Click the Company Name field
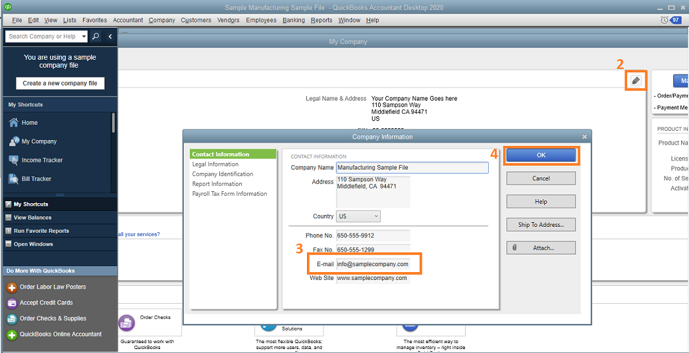This screenshot has height=353, width=689. pos(412,168)
